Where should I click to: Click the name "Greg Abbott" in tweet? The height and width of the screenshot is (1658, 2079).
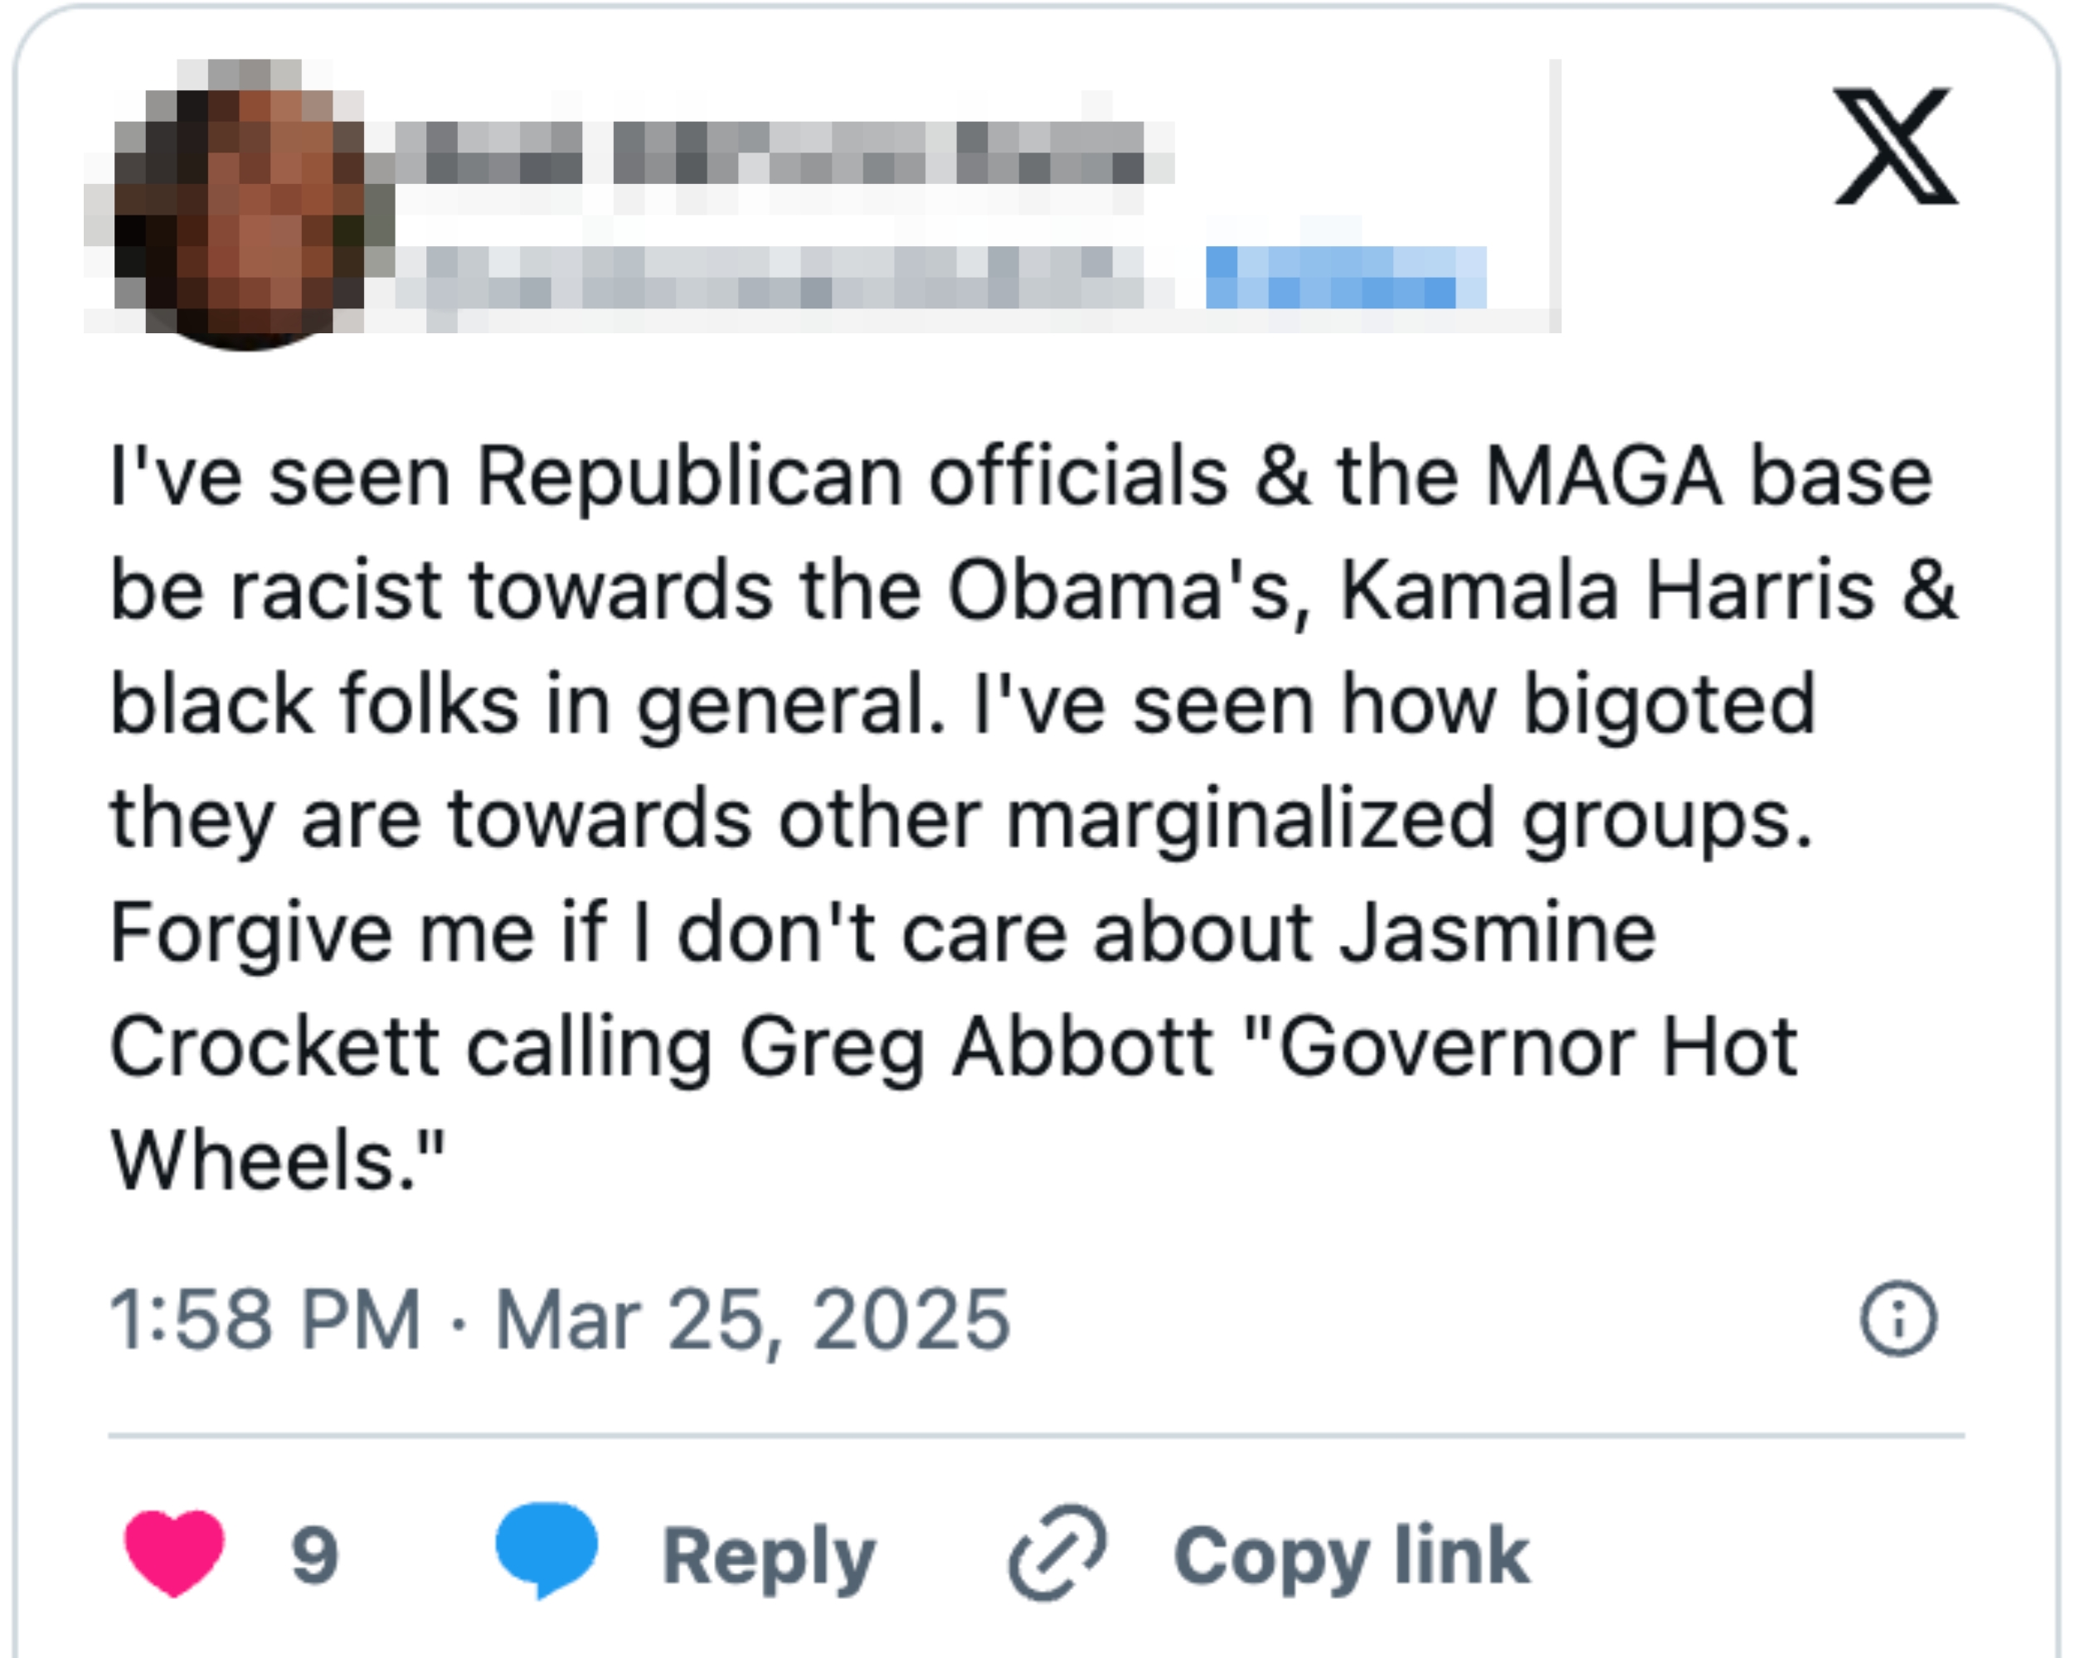pyautogui.click(x=976, y=1047)
